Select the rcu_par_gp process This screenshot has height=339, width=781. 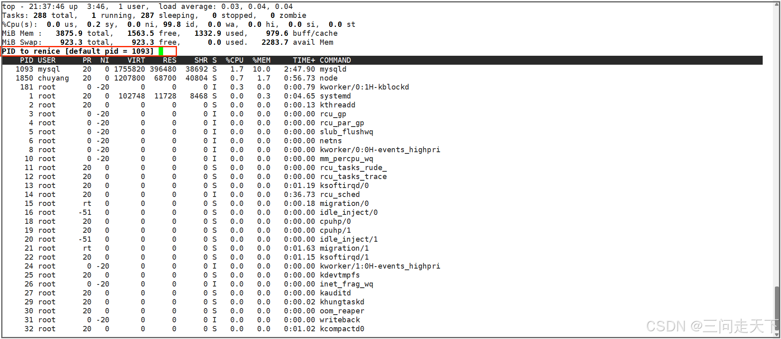tap(342, 123)
